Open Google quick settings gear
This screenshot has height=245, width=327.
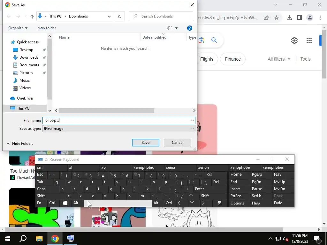(294, 41)
